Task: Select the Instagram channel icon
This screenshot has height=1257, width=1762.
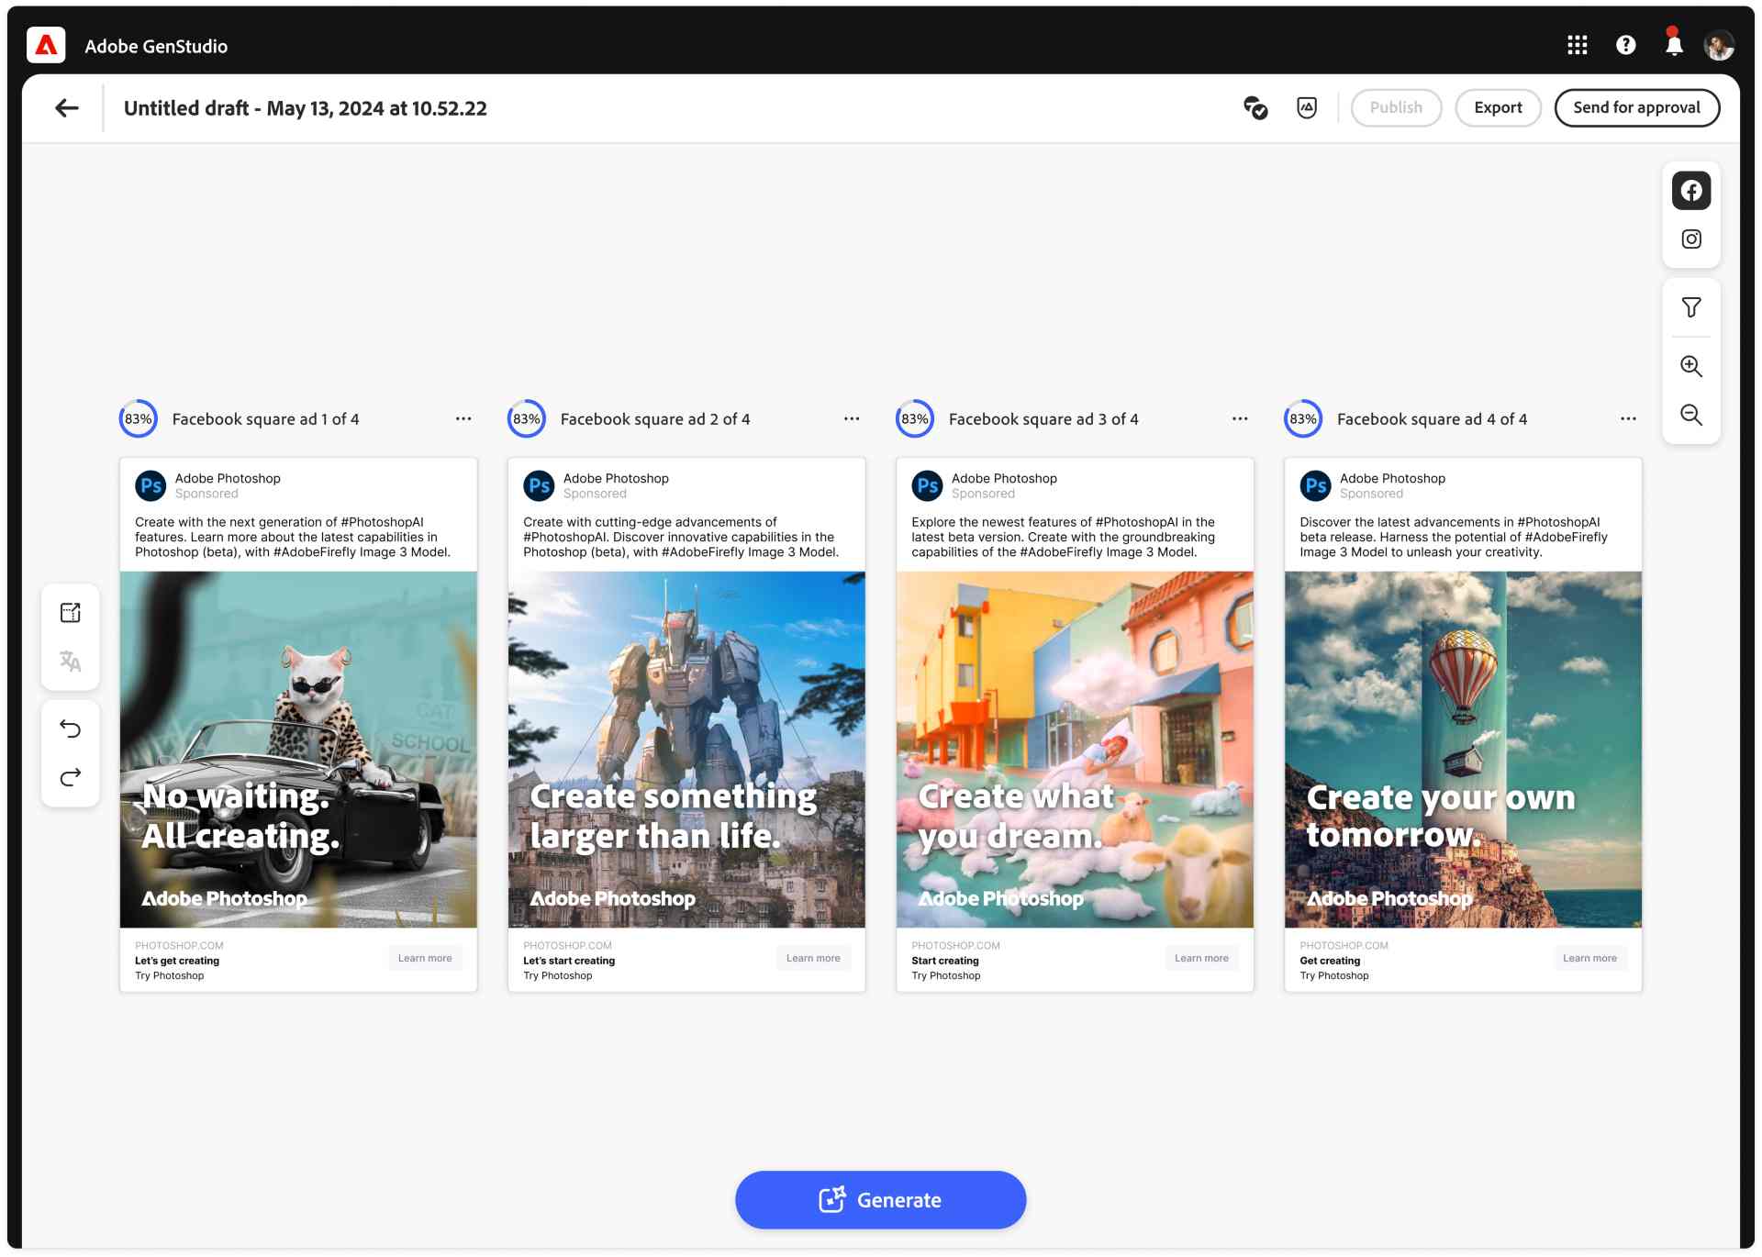Action: pos(1690,239)
